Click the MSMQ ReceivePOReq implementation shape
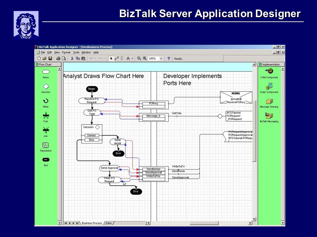Screen dimensions: 317x237 pos(236,97)
